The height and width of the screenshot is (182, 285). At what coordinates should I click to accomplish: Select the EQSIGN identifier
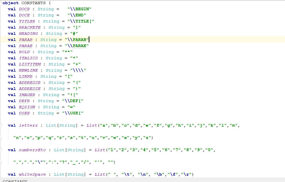pos(27,107)
